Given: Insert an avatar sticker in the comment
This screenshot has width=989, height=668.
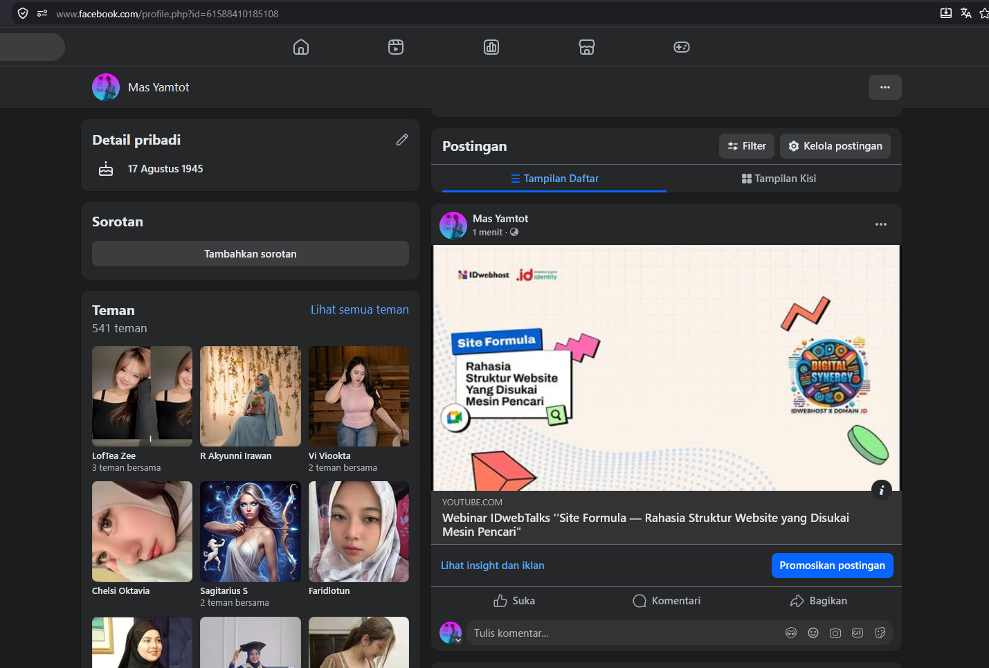Looking at the screenshot, I should (791, 633).
